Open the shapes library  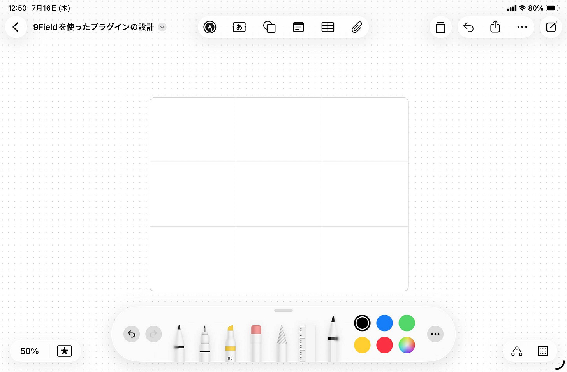tap(269, 27)
